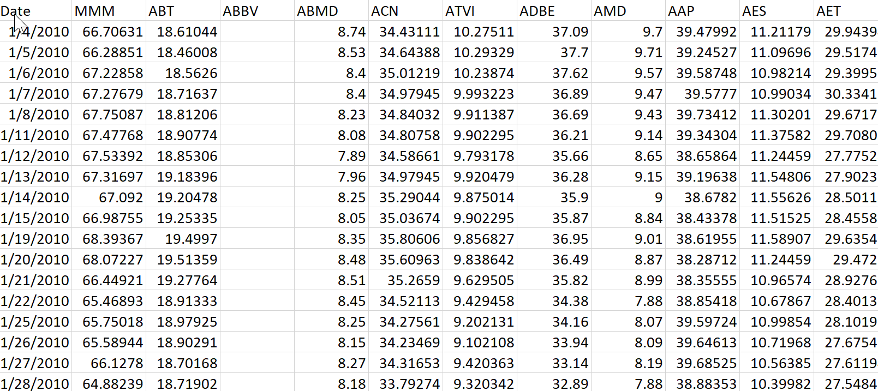This screenshot has height=391, width=878.
Task: Click the date cell 1/15/2010
Action: click(x=36, y=218)
